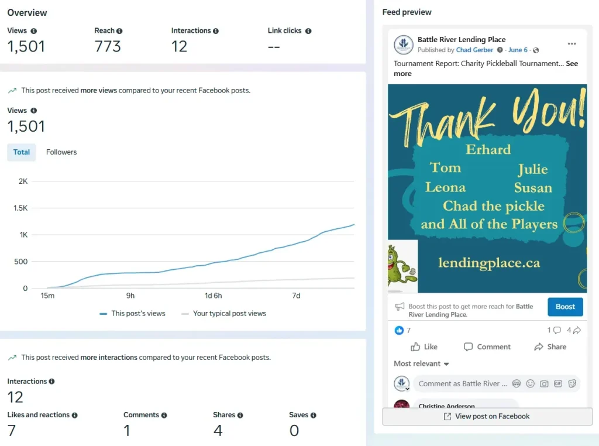This screenshot has height=446, width=599.
Task: Click the blue like reaction count icon
Action: click(x=399, y=330)
